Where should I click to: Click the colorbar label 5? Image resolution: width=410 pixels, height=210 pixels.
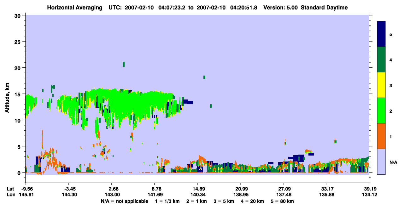391,34
